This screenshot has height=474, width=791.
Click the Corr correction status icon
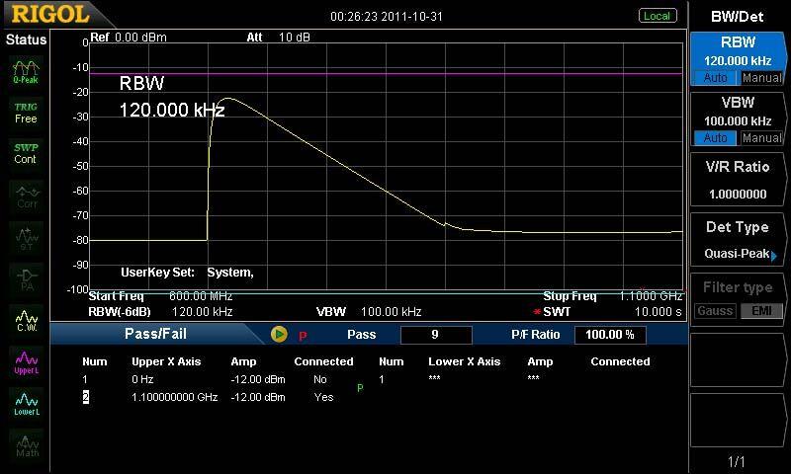(26, 196)
